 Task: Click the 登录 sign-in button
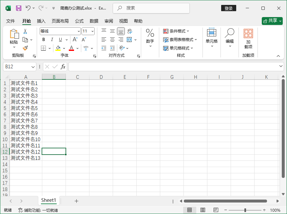pyautogui.click(x=228, y=8)
